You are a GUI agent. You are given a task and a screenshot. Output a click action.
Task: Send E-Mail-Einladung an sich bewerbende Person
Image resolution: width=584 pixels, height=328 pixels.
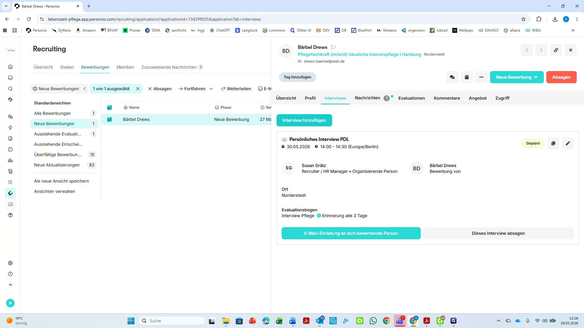351,233
